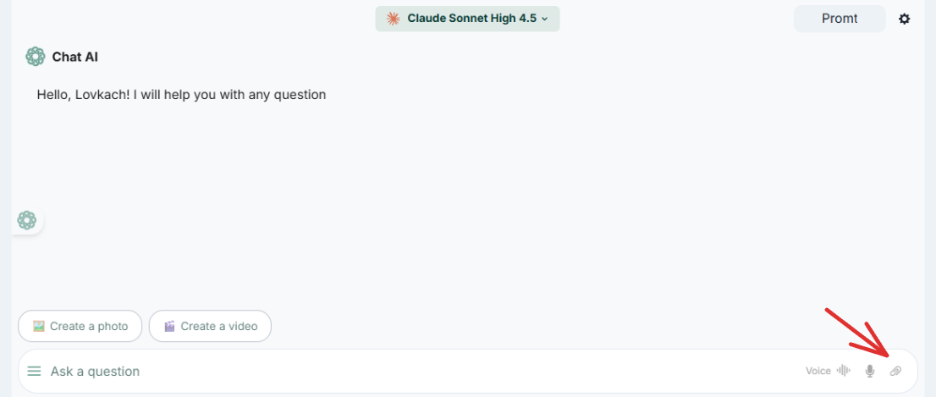Toggle voice mode with the waveform icon

tap(843, 371)
